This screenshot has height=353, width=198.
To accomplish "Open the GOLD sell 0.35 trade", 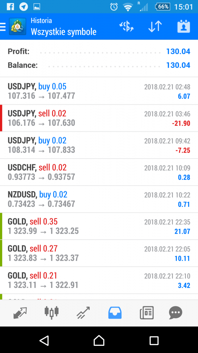I will tap(99, 226).
